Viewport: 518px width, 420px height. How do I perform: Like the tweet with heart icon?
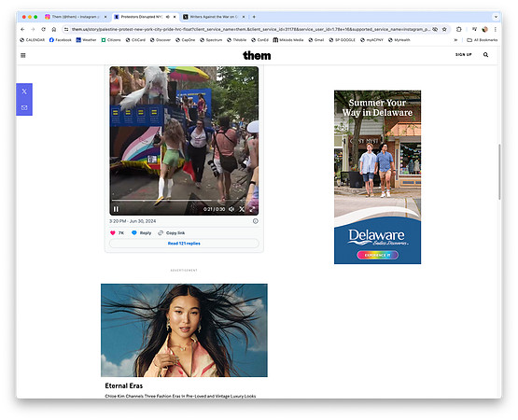point(113,233)
